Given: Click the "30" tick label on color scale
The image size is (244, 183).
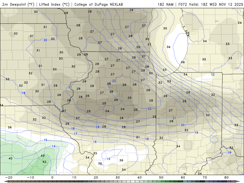Looking at the screenshot, I should click(x=118, y=178).
